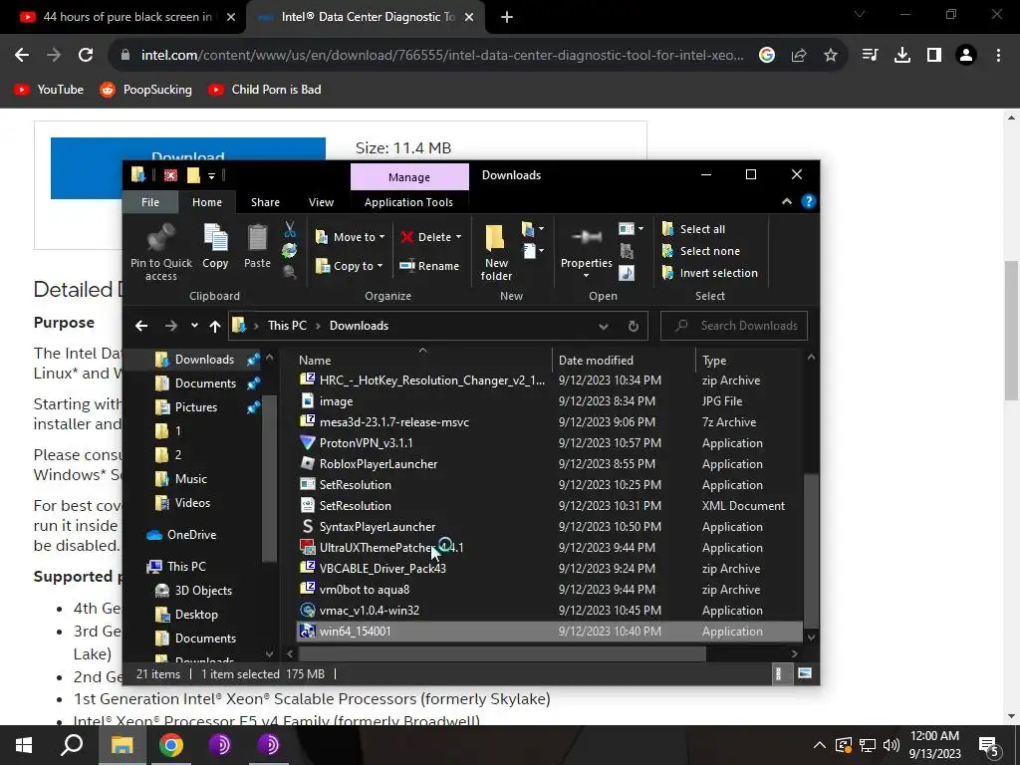Open Customize Quick Access Toolbar dropdown

tap(211, 175)
